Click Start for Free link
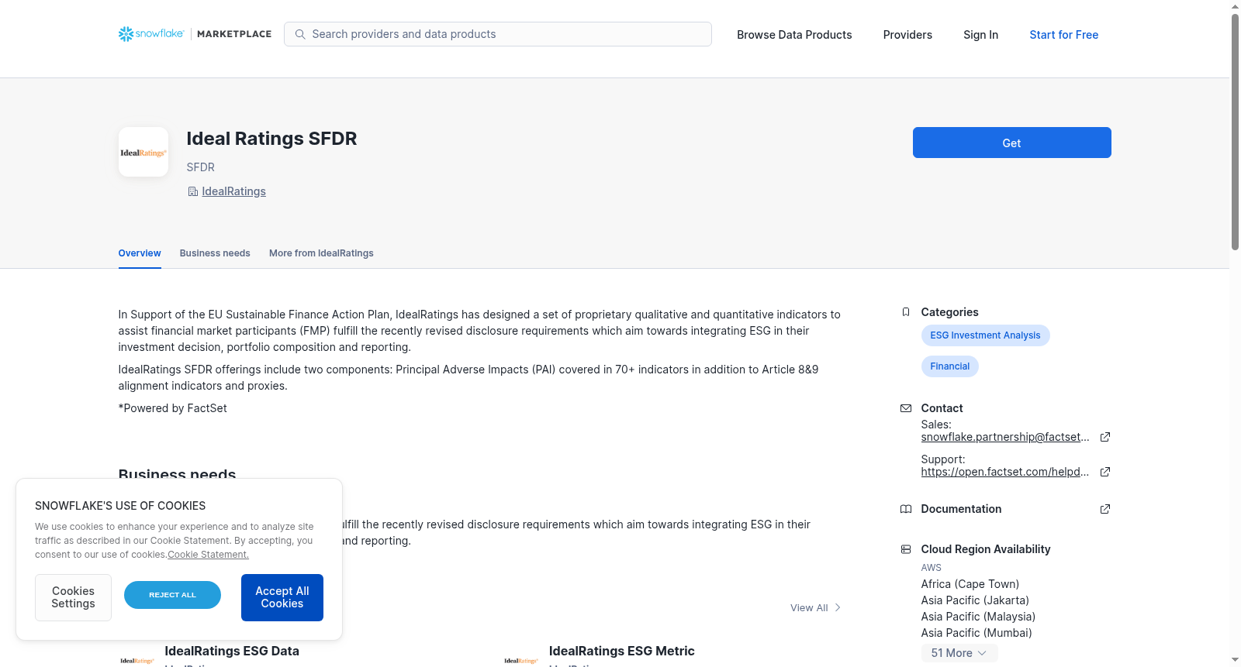 pyautogui.click(x=1064, y=35)
